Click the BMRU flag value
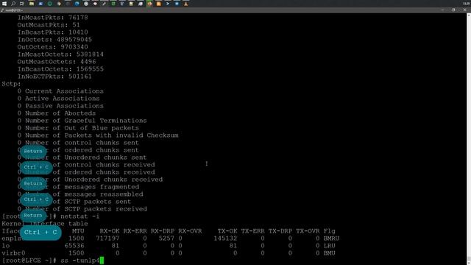The height and width of the screenshot is (265, 471). (x=331, y=239)
